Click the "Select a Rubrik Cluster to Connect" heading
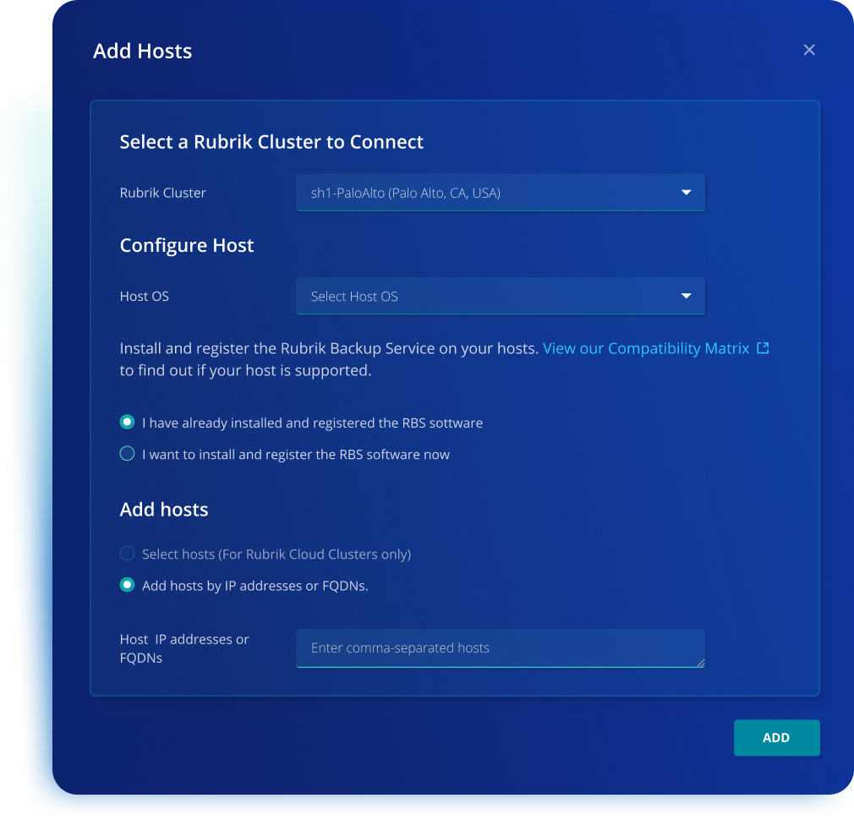 (271, 142)
